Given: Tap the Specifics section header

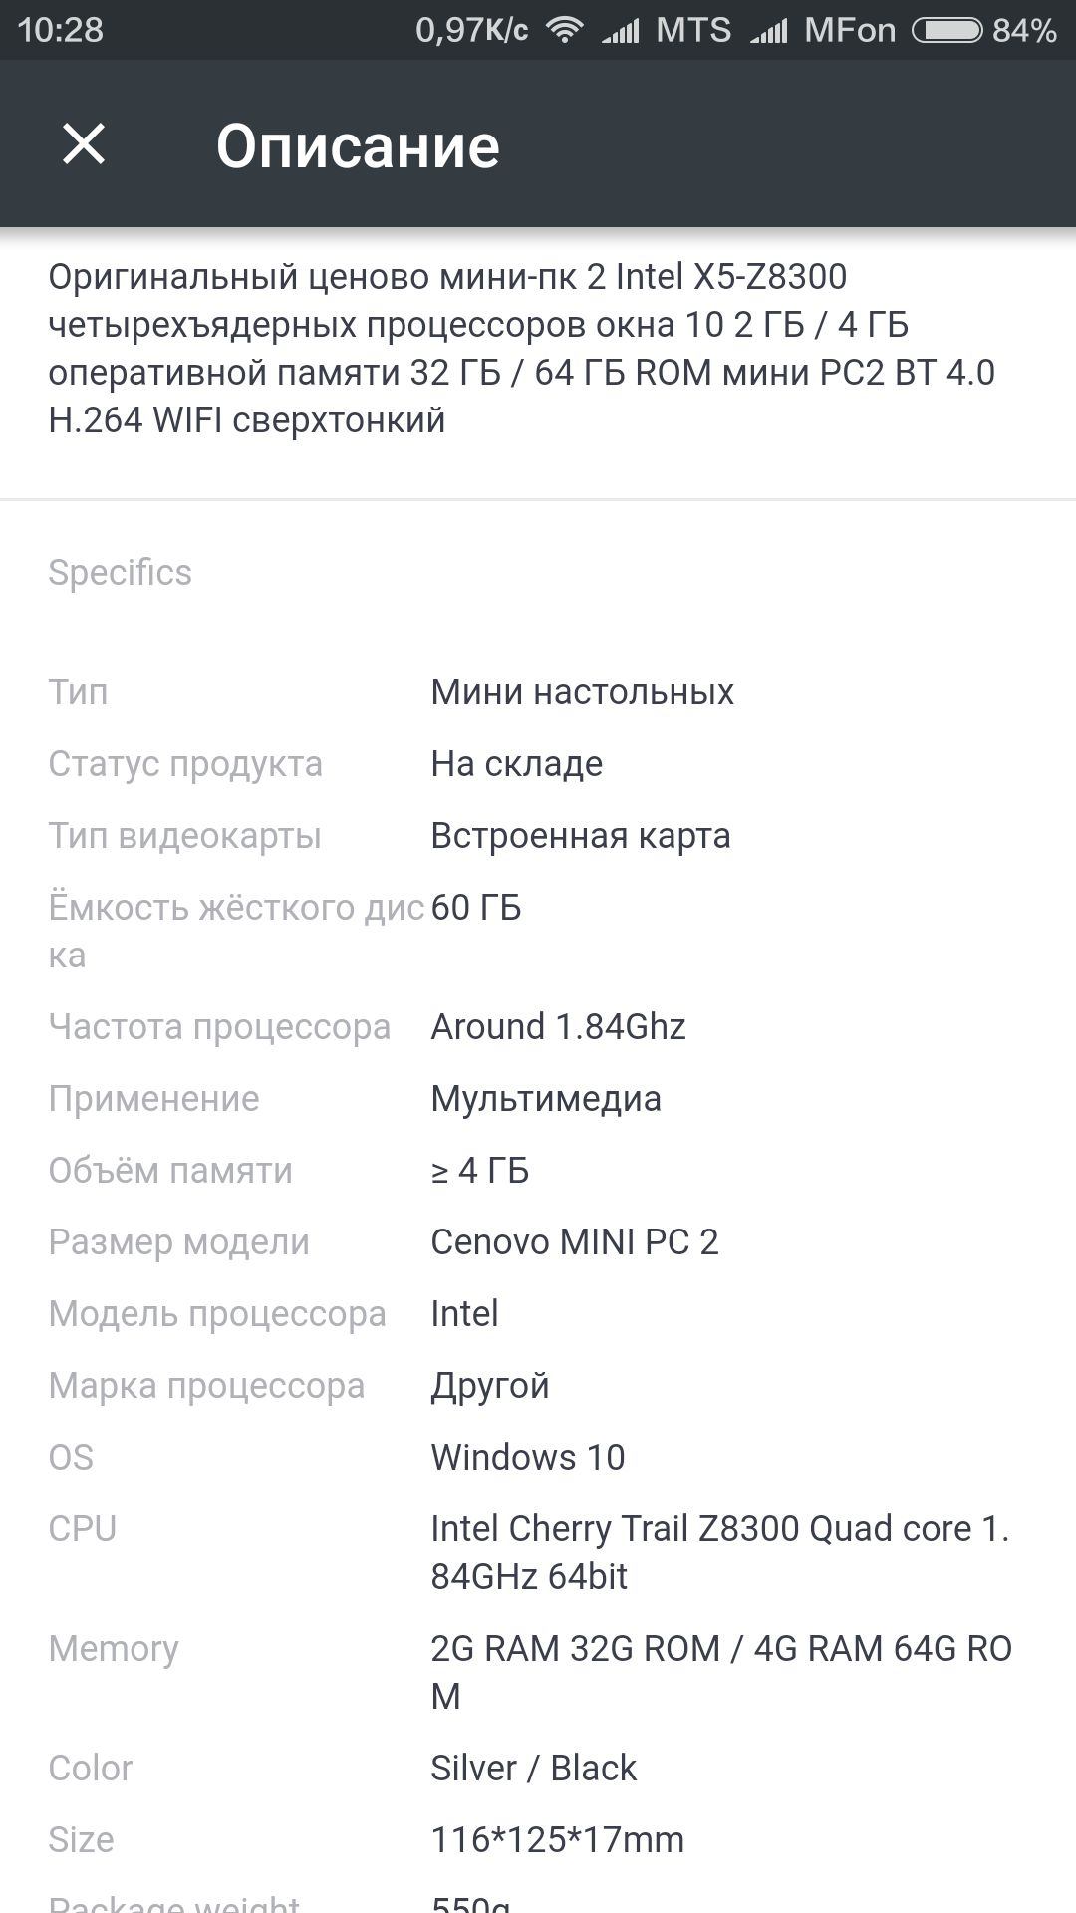Looking at the screenshot, I should [x=121, y=571].
